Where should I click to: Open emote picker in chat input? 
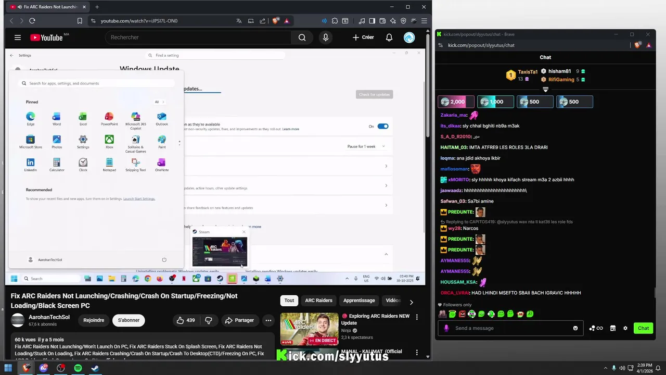tap(575, 328)
